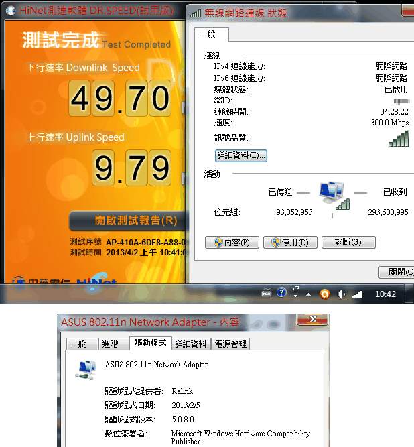Click the network computers activity icon
The width and height of the screenshot is (414, 447).
pyautogui.click(x=334, y=196)
